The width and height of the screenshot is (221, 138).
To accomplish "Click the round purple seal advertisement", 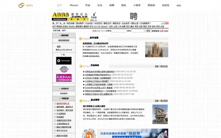I will coord(64,69).
